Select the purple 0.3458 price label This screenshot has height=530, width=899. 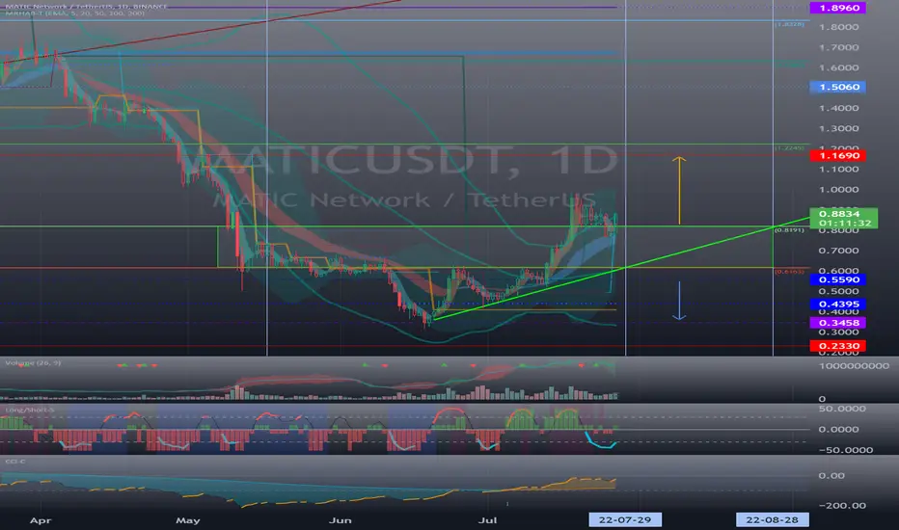coord(837,323)
